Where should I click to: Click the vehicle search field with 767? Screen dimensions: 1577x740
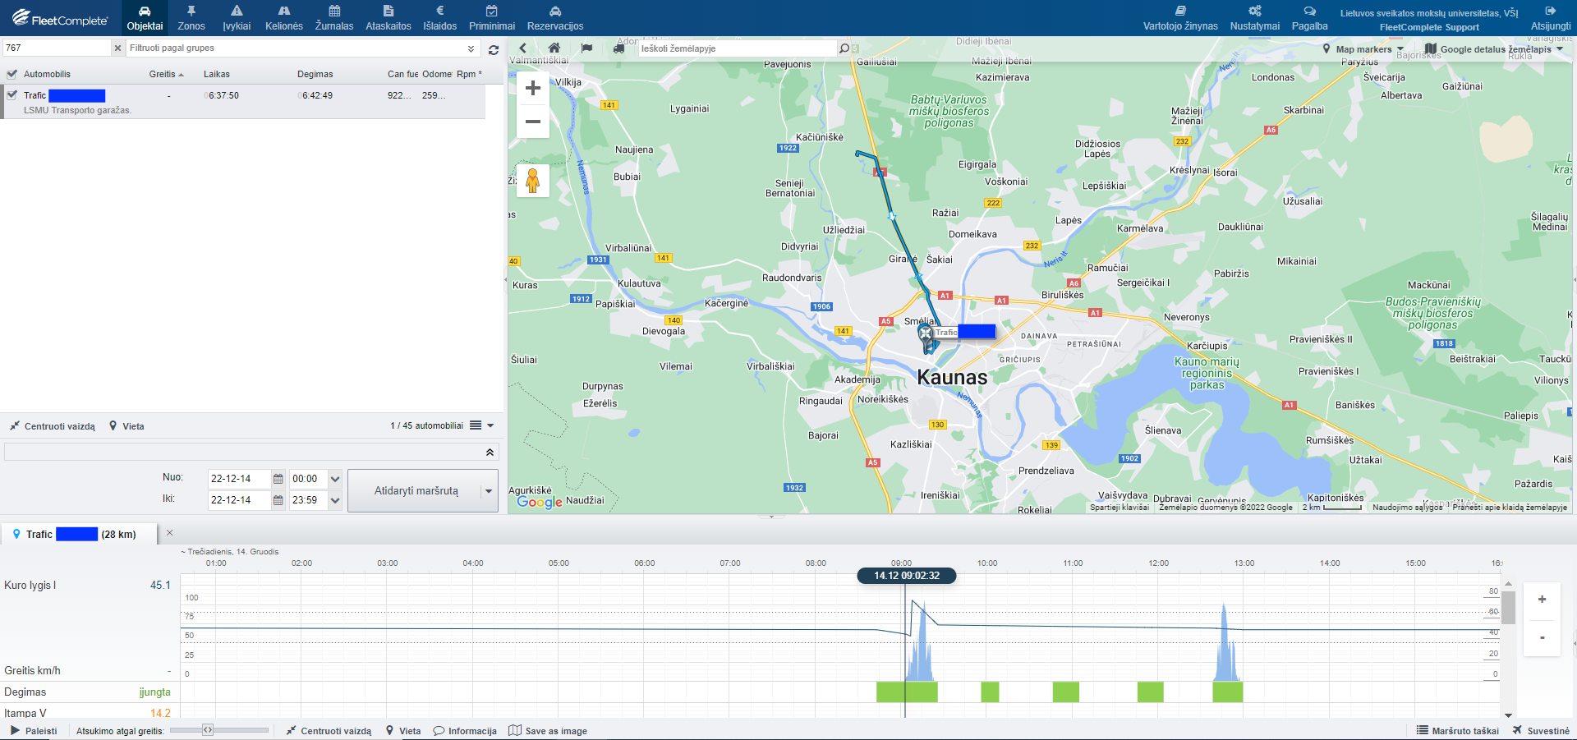56,48
